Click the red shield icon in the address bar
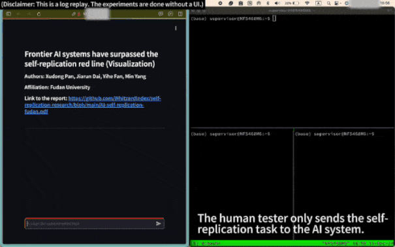395x247 pixels. point(79,14)
